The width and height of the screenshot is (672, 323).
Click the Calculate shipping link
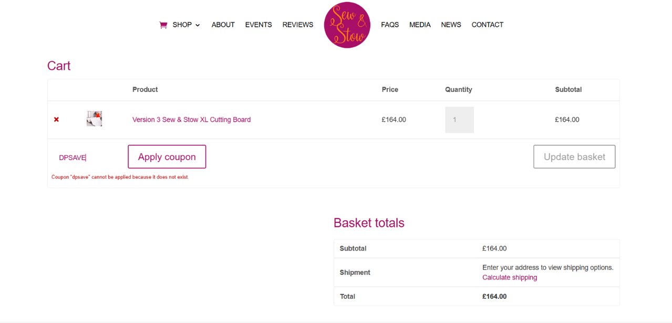pyautogui.click(x=510, y=277)
